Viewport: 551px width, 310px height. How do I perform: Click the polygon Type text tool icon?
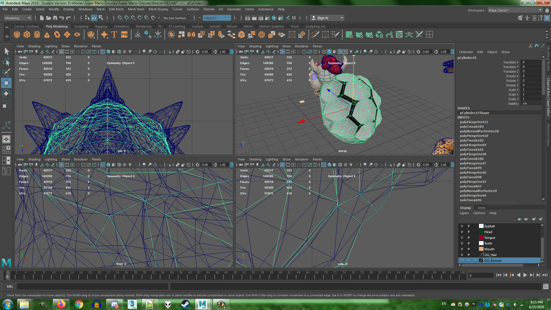click(x=114, y=35)
